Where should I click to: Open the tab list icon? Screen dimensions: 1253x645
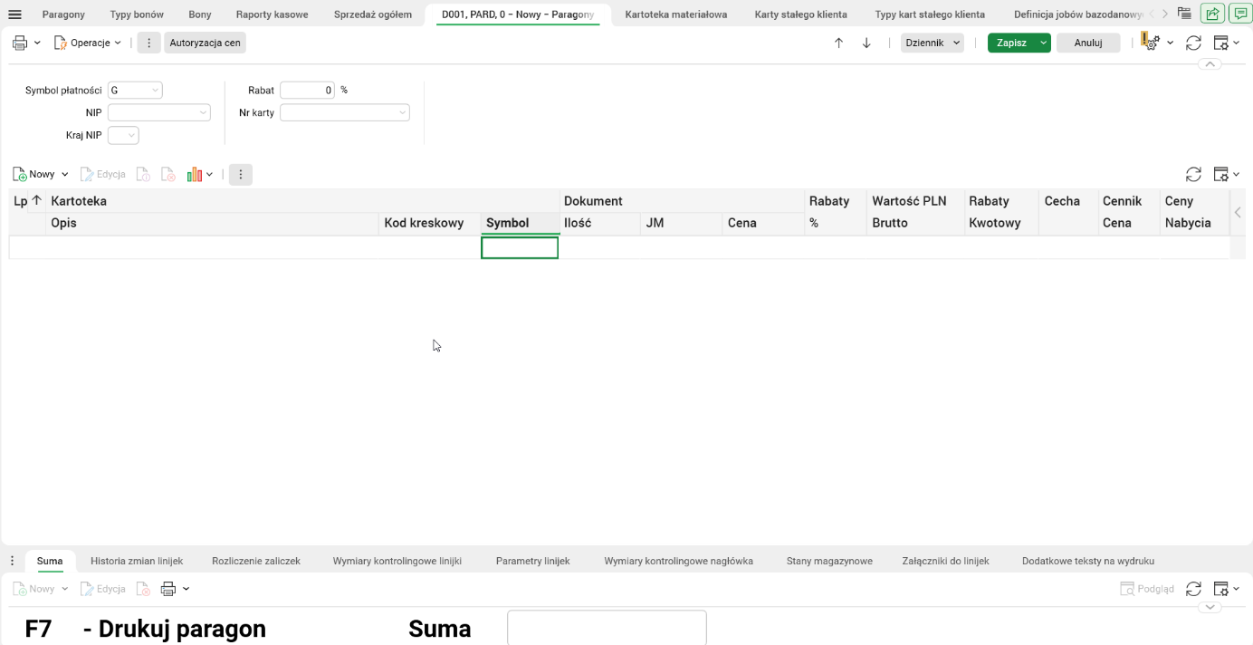(1184, 14)
